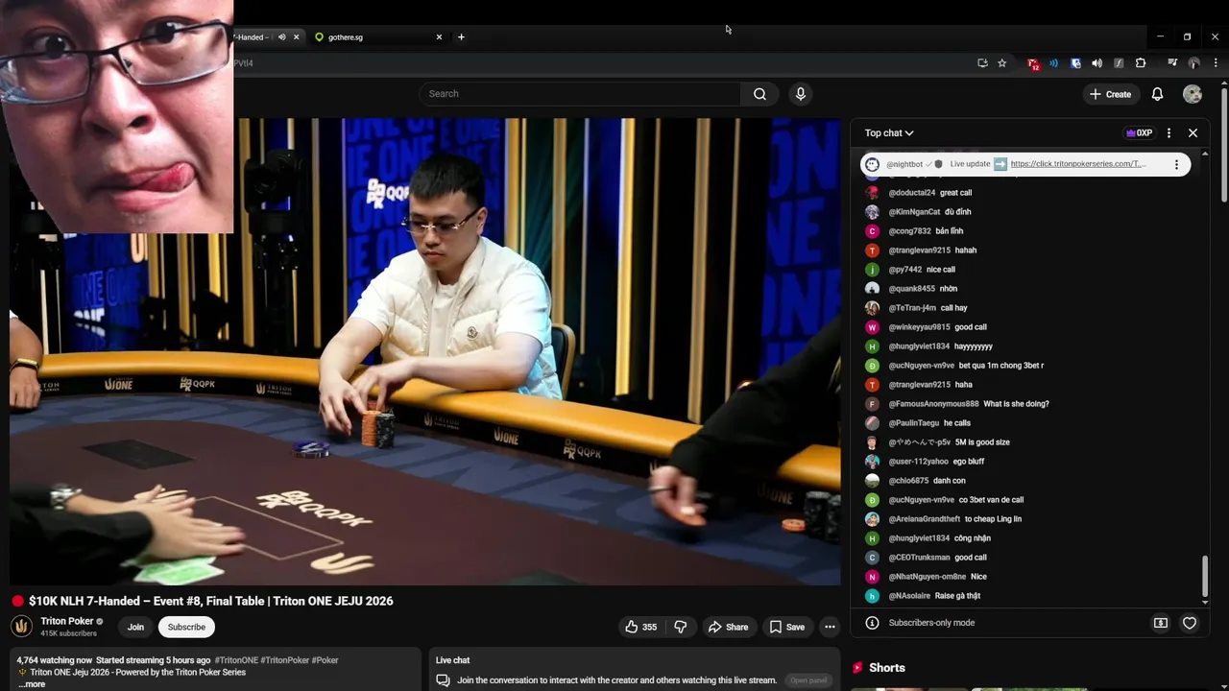Type in the YouTube Search field

pos(579,94)
